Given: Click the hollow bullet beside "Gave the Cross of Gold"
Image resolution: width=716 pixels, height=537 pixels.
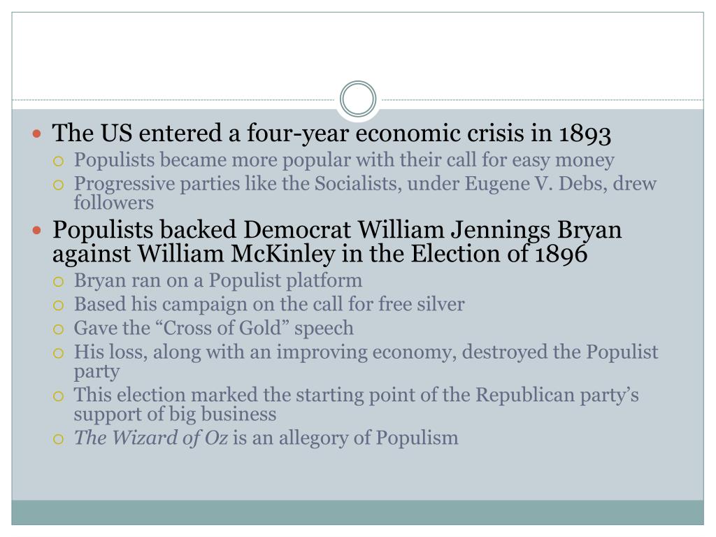Looking at the screenshot, I should [x=58, y=329].
